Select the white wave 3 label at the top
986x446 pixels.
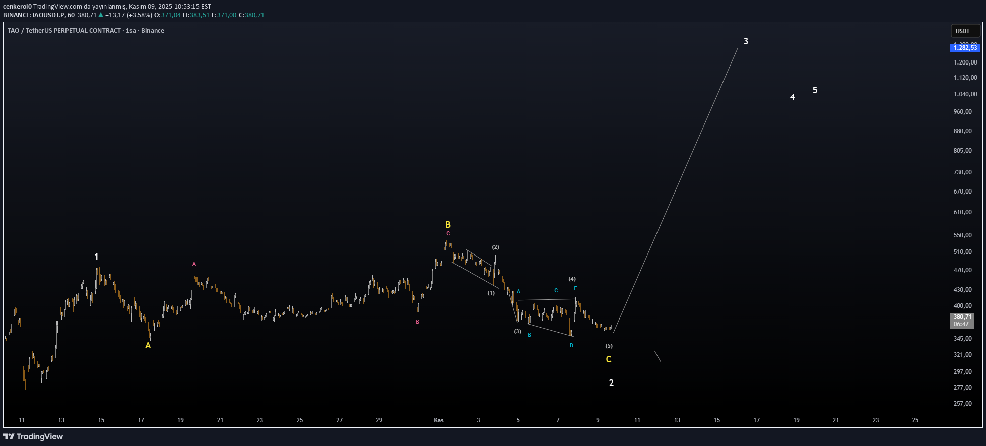tap(746, 41)
